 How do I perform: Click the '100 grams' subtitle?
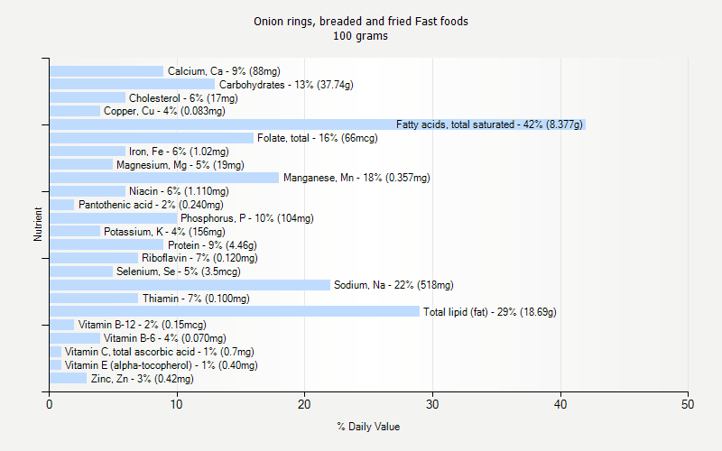(360, 36)
